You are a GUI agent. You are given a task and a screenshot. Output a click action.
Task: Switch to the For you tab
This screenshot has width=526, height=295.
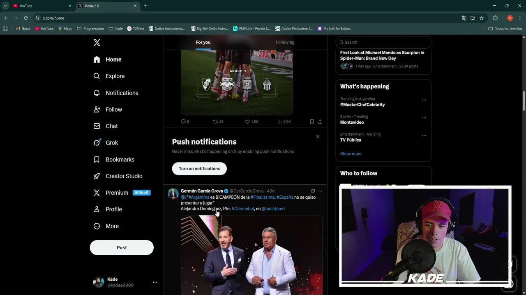coord(203,42)
